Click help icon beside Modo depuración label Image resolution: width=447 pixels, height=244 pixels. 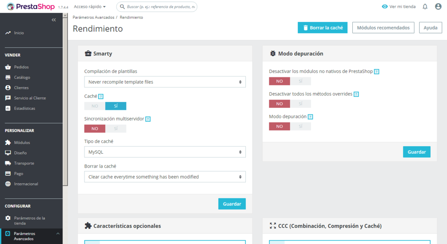(x=310, y=117)
